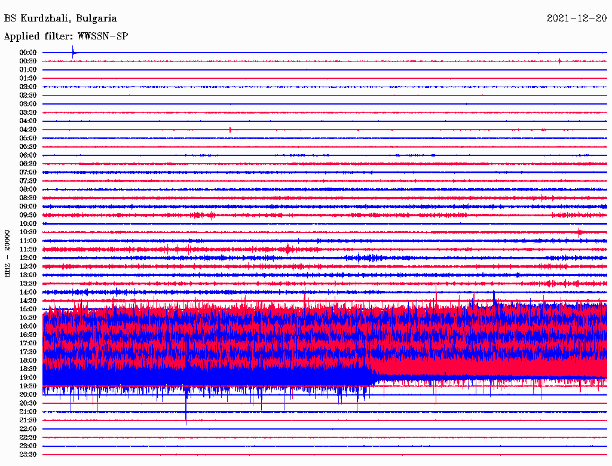This screenshot has height=466, width=612.
Task: Select the 03:00 time label
Action: [x=28, y=104]
